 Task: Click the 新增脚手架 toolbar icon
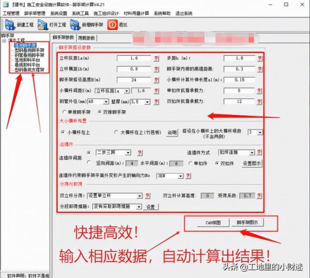pos(75,25)
